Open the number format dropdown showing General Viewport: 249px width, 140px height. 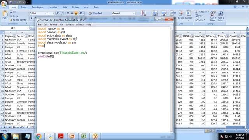(x=134, y=13)
